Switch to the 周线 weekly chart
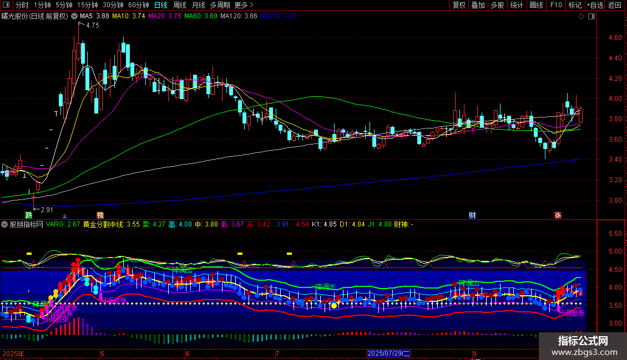 click(180, 6)
